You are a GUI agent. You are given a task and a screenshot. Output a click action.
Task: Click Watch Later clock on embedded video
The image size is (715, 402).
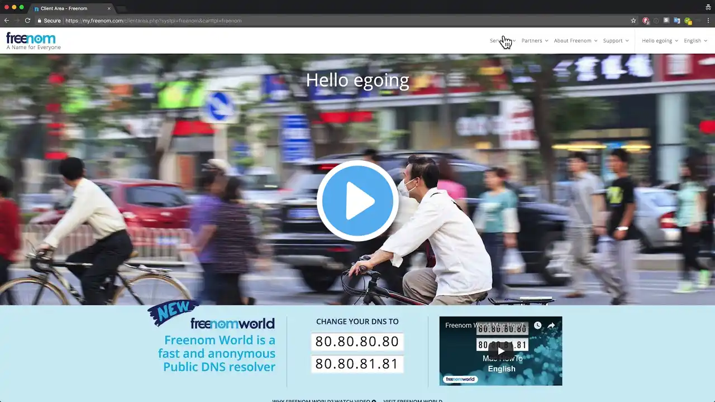pyautogui.click(x=537, y=326)
